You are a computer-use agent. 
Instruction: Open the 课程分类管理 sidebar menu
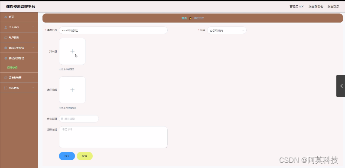coord(19,48)
